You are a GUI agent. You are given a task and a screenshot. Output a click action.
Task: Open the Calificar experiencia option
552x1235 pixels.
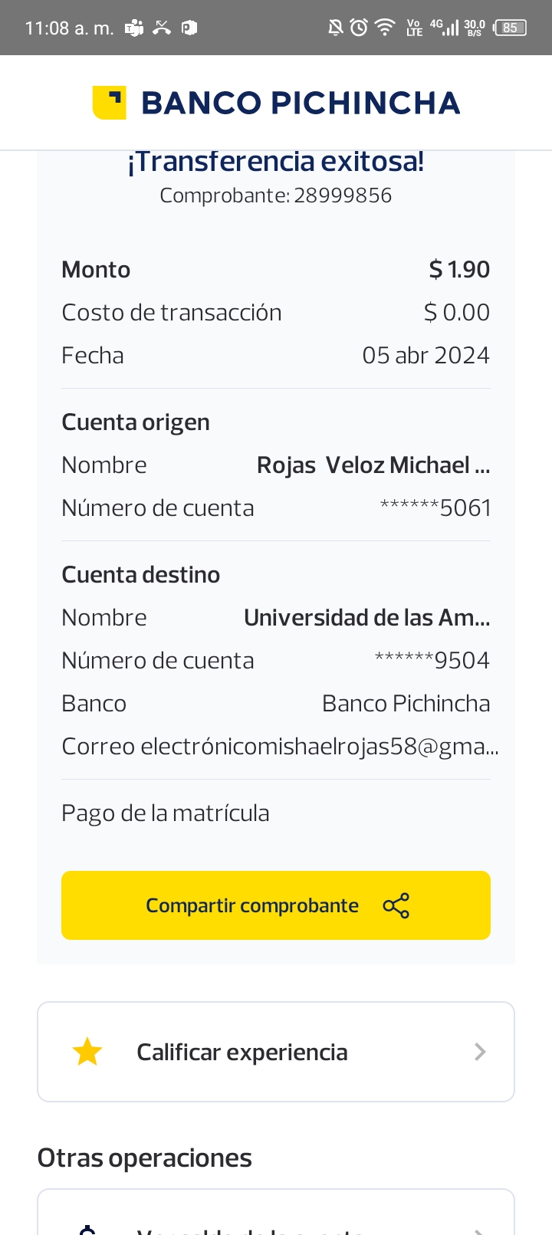[242, 1052]
